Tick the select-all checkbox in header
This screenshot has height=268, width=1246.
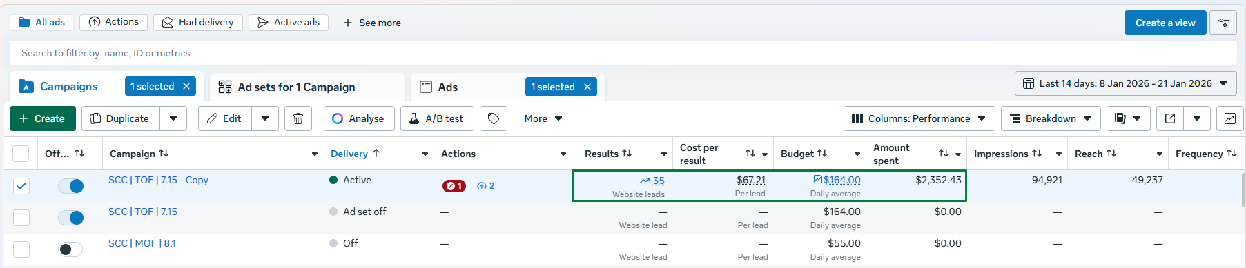click(x=21, y=154)
